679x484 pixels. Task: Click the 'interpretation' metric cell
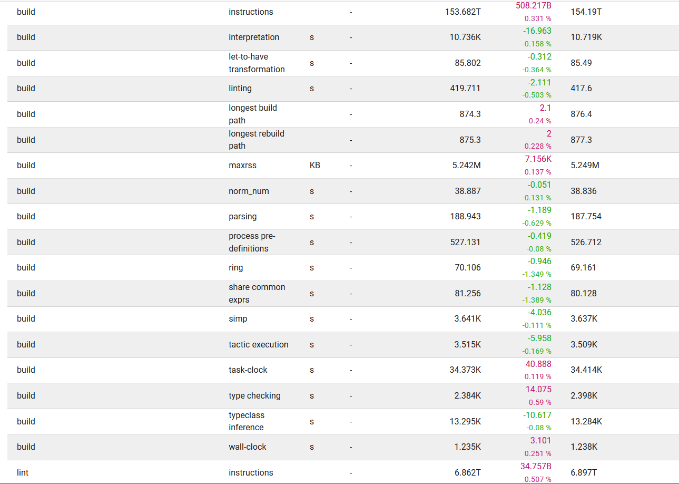click(x=254, y=37)
